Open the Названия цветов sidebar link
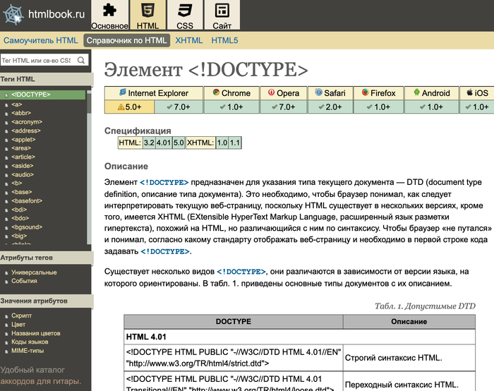494x391 pixels. pyautogui.click(x=35, y=333)
